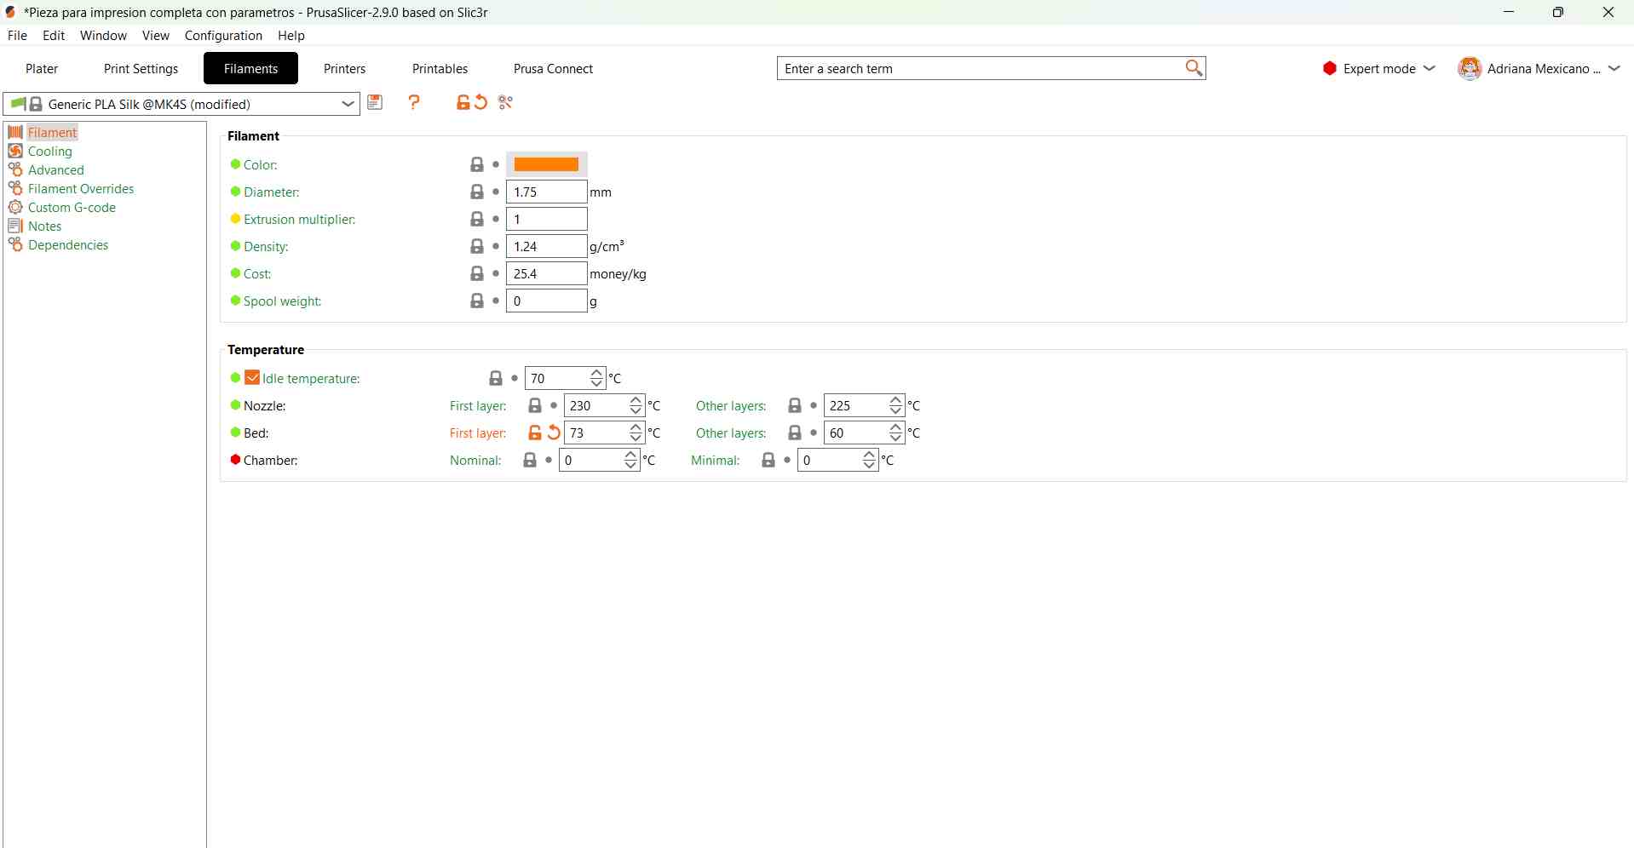The width and height of the screenshot is (1634, 848).
Task: Adjust Idle temperature spinner arrows
Action: [597, 378]
